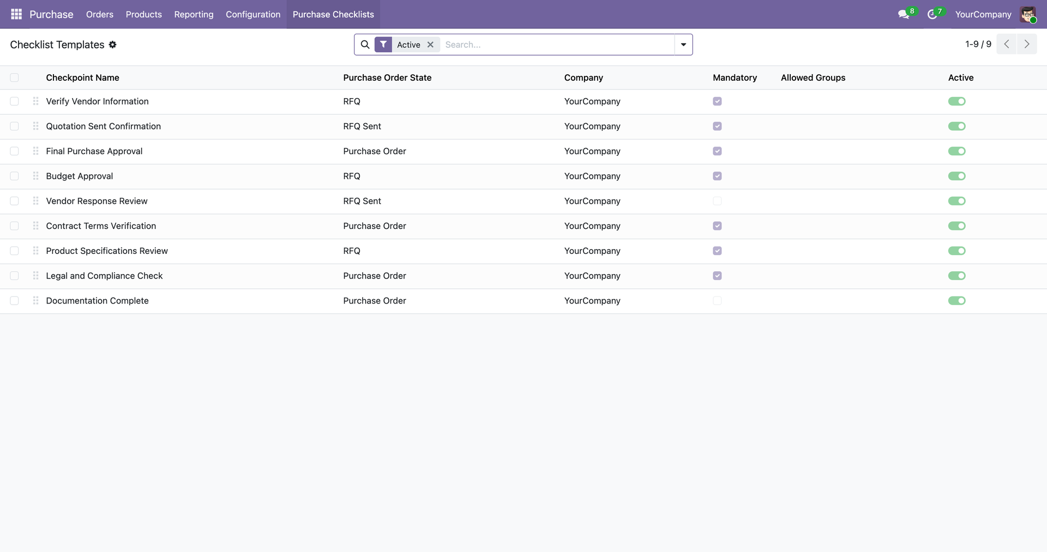Toggle off Active for Legal and Compliance Check
This screenshot has width=1047, height=552.
pos(958,276)
